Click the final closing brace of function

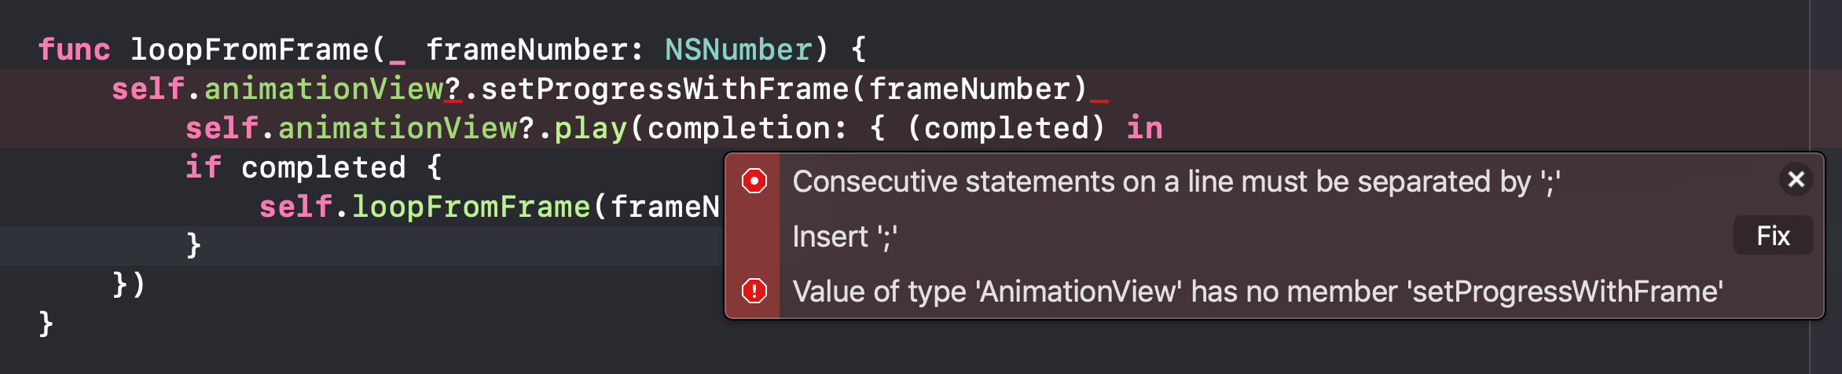46,323
